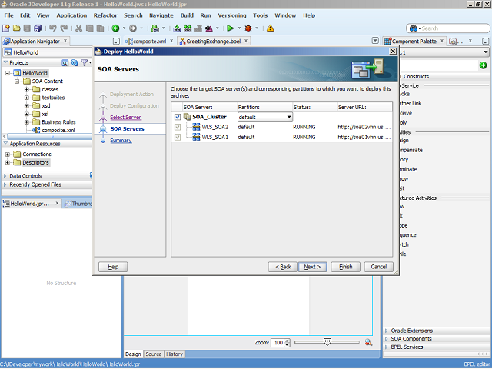
Task: Click the Undo toolbar icon
Action: pyautogui.click(x=52, y=28)
